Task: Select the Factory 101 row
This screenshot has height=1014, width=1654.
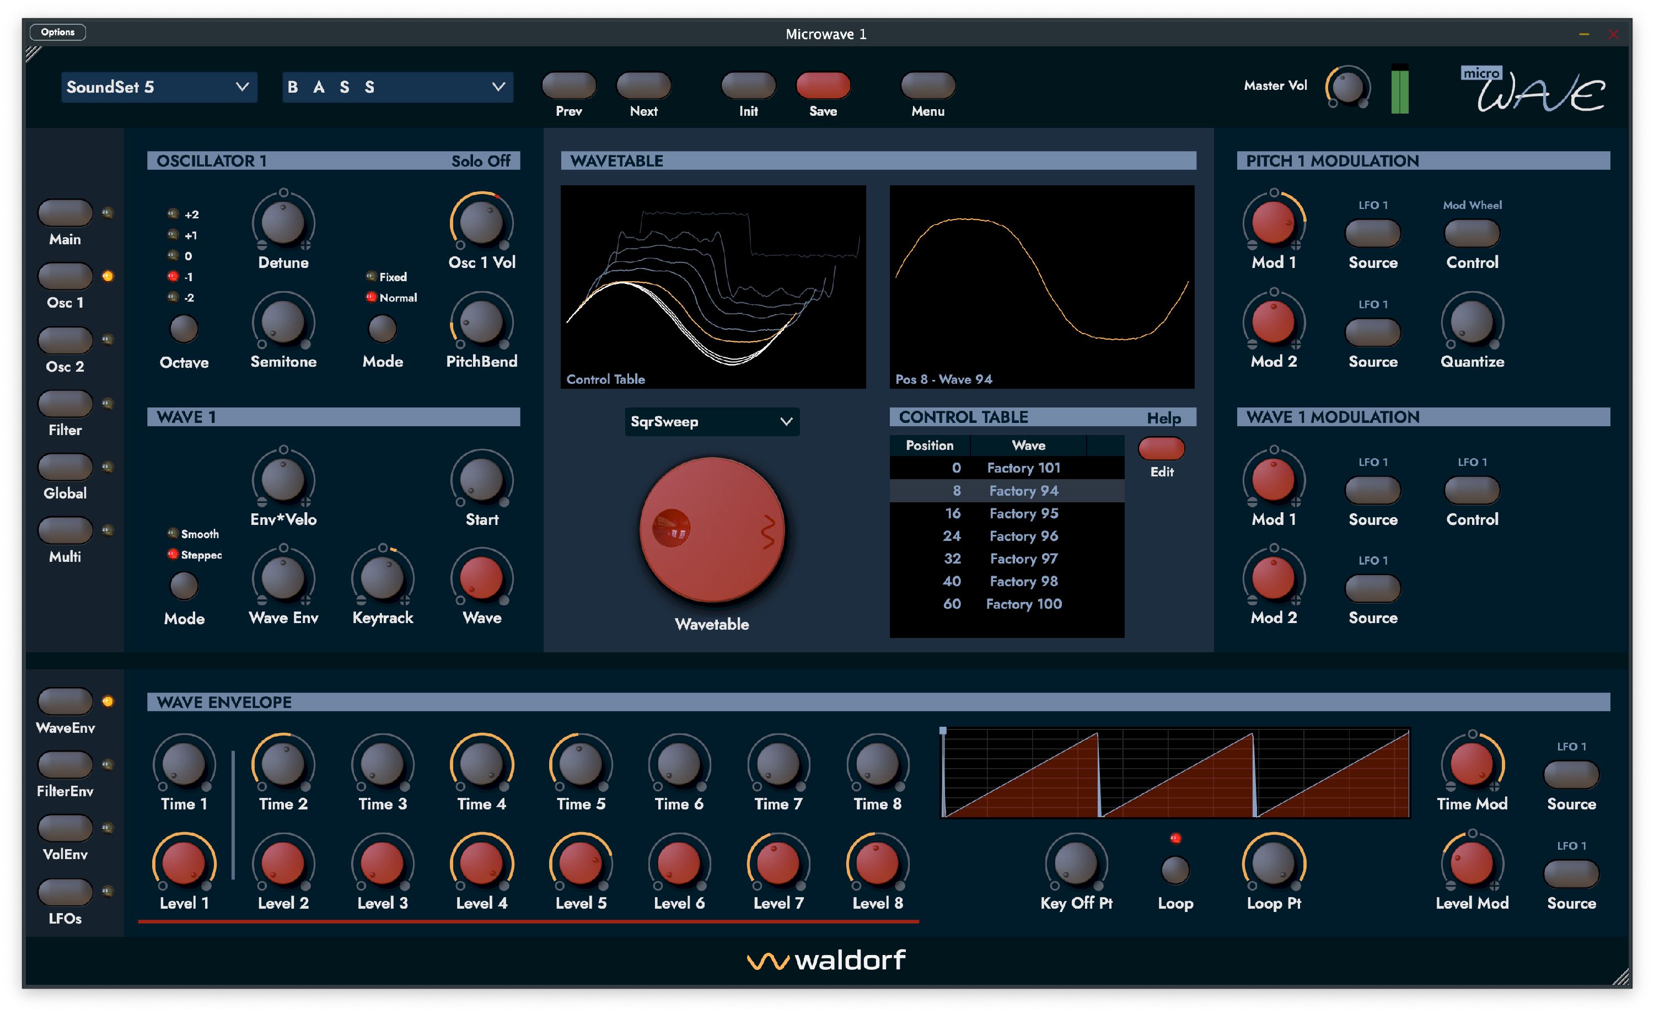Action: pos(1007,468)
